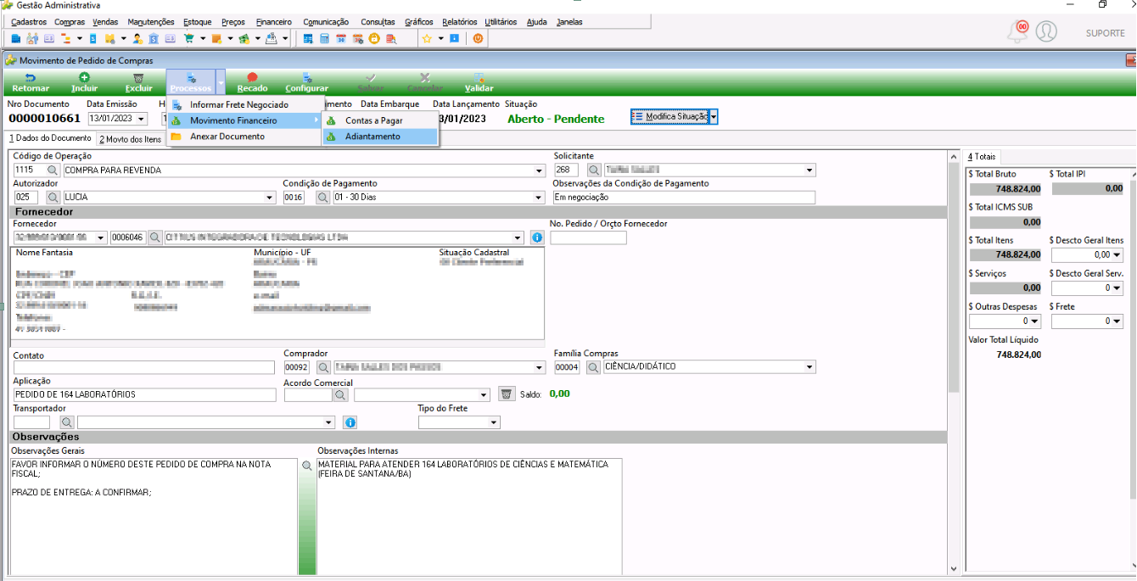Click the bin icon beside Saldo
The height and width of the screenshot is (581, 1137).
[507, 394]
